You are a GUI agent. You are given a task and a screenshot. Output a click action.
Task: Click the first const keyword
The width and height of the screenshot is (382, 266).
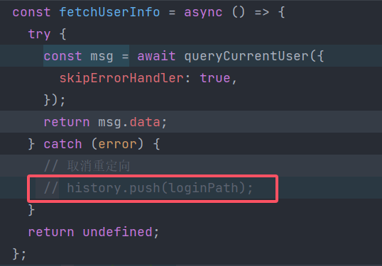click(x=31, y=12)
